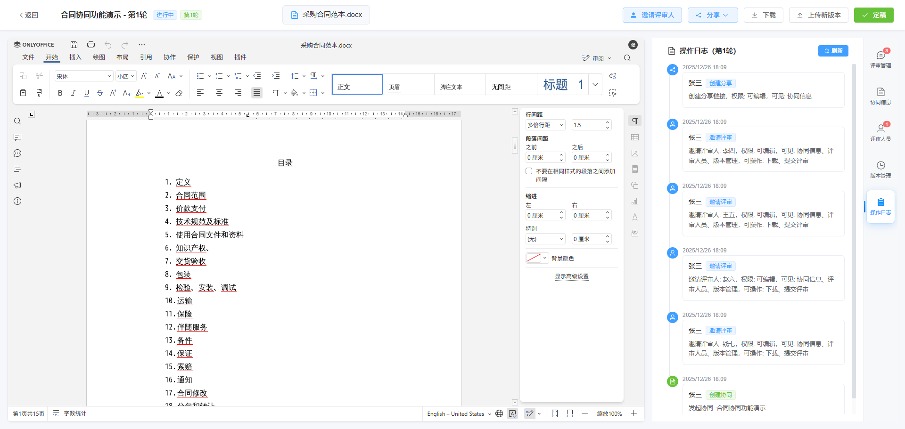This screenshot has width=905, height=429.
Task: Open the font name dropdown showing 宋体
Action: click(84, 76)
